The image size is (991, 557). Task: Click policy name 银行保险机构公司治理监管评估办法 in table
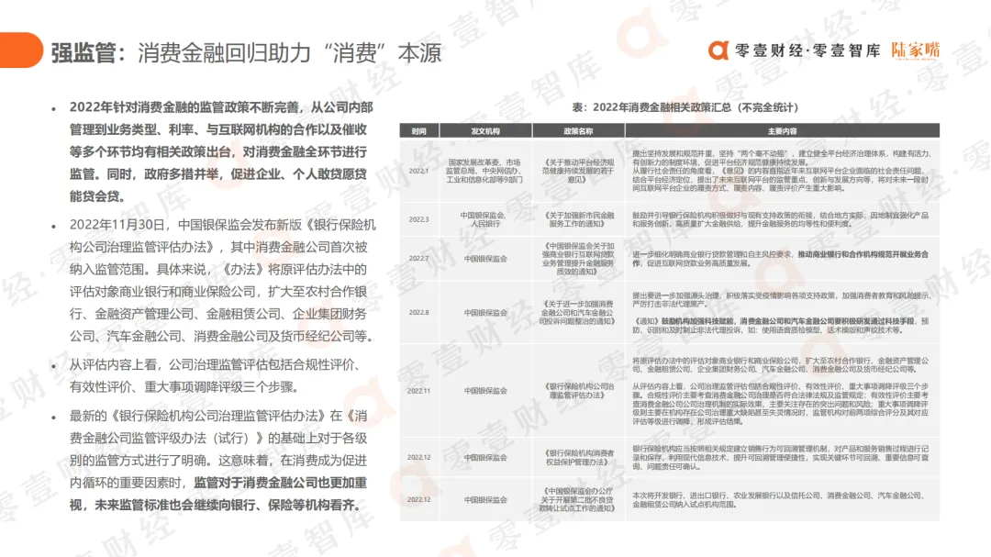point(578,391)
